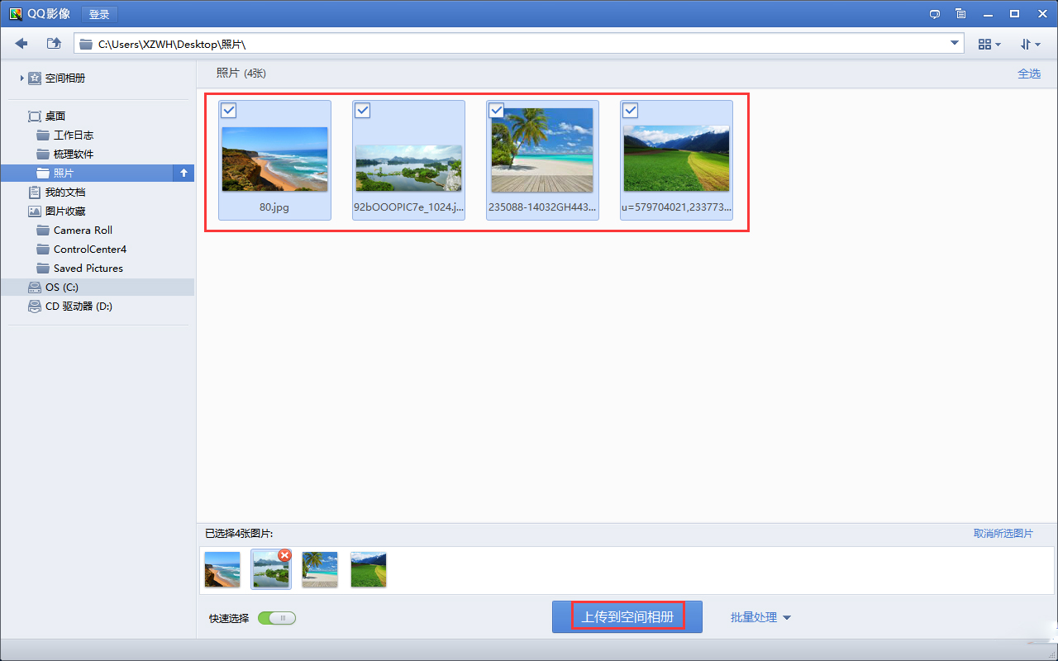Uncheck the checkbox on 92bOOOPIC7e_1024 image
The image size is (1058, 661).
pos(363,110)
